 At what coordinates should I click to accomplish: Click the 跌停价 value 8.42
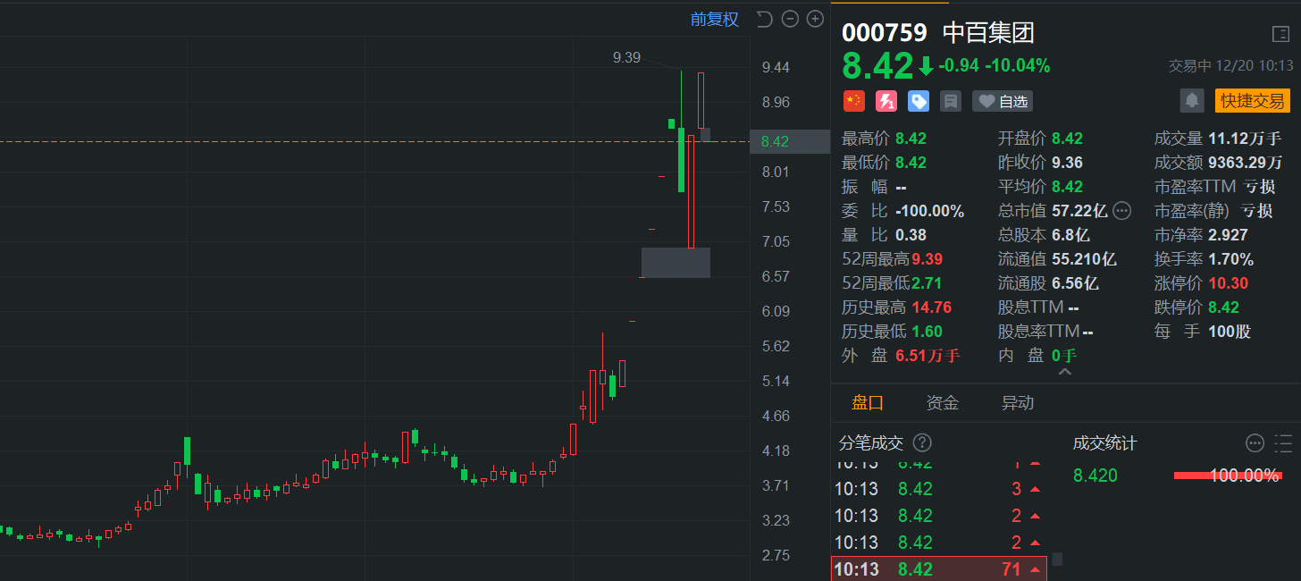[x=1224, y=307]
